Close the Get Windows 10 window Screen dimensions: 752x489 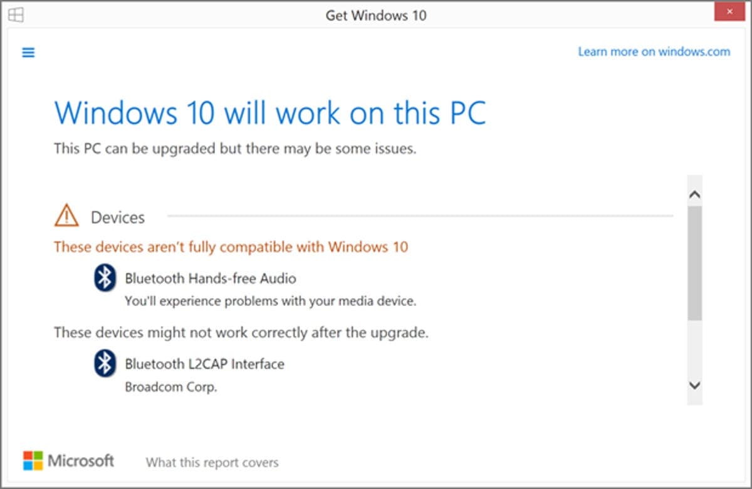click(729, 12)
